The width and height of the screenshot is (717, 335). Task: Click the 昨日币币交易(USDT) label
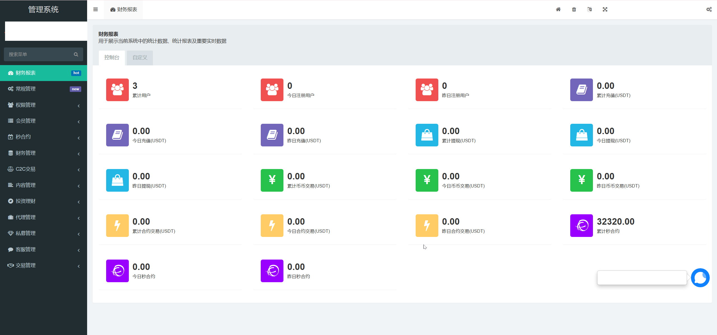click(618, 186)
